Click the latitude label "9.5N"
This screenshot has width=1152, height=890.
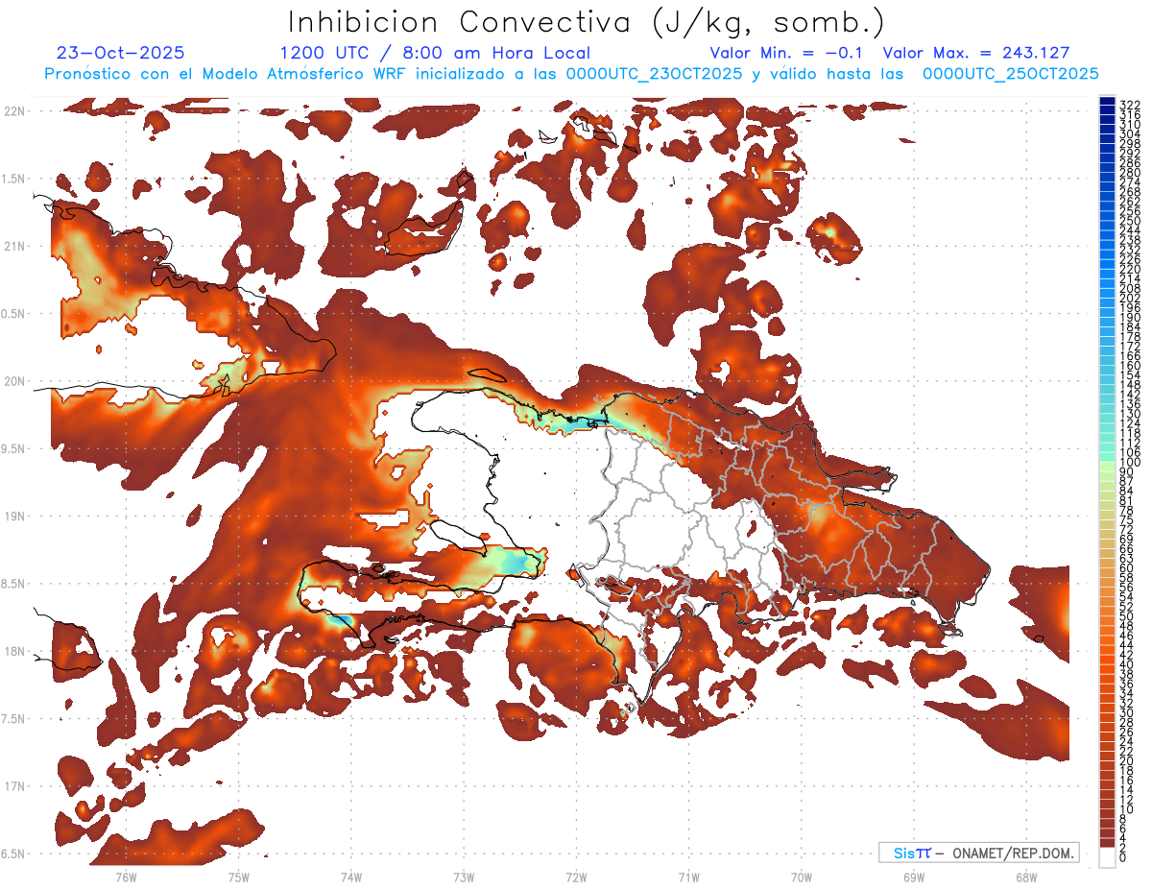coord(13,448)
